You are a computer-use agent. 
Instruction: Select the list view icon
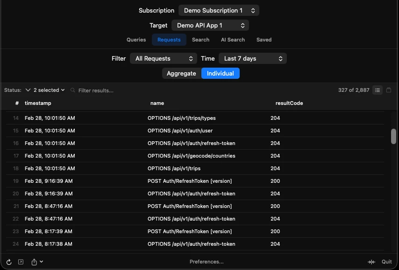pos(378,90)
